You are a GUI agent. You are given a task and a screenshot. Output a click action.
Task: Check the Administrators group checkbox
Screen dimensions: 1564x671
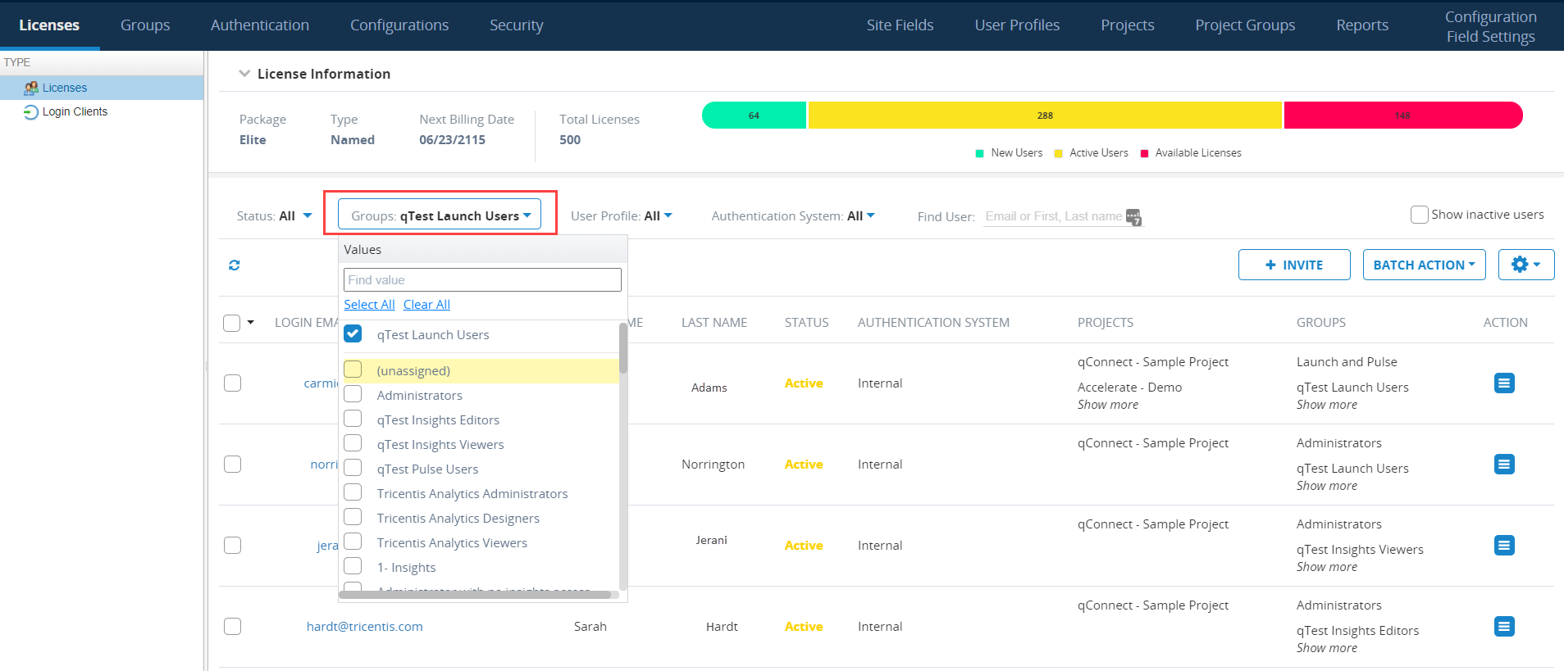pyautogui.click(x=353, y=395)
